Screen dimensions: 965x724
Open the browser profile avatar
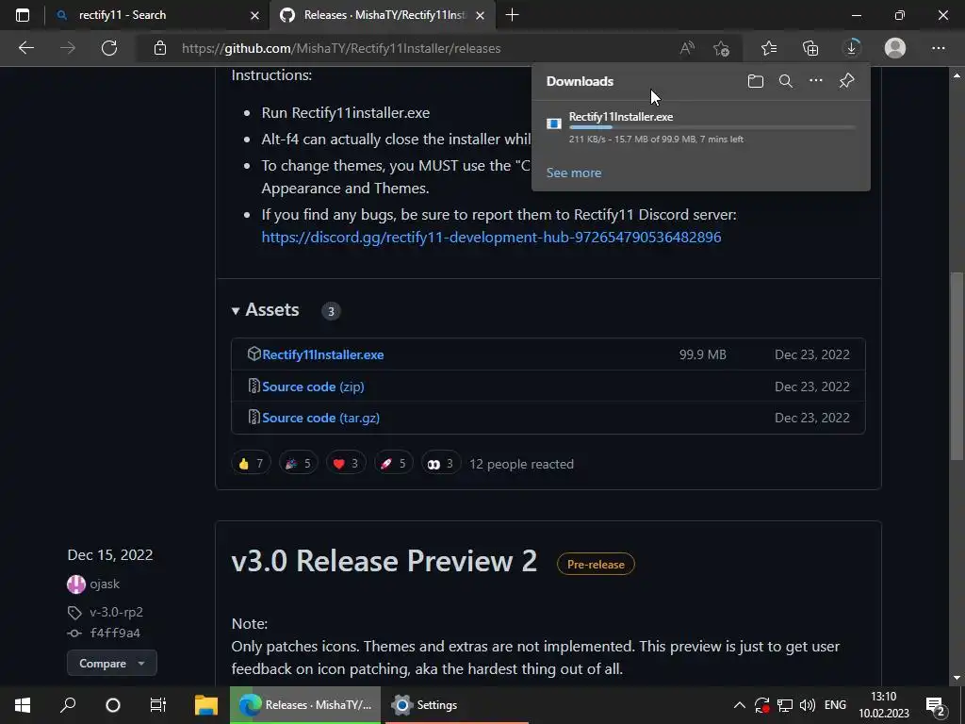point(895,48)
